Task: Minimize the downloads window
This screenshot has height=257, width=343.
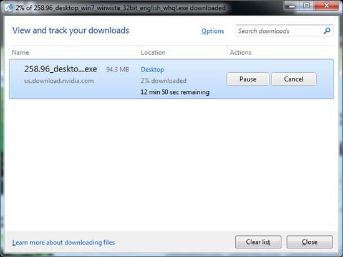Action: (x=292, y=6)
